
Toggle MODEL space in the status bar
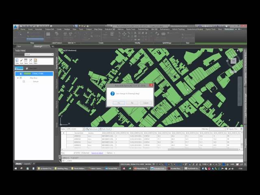(x=148, y=164)
